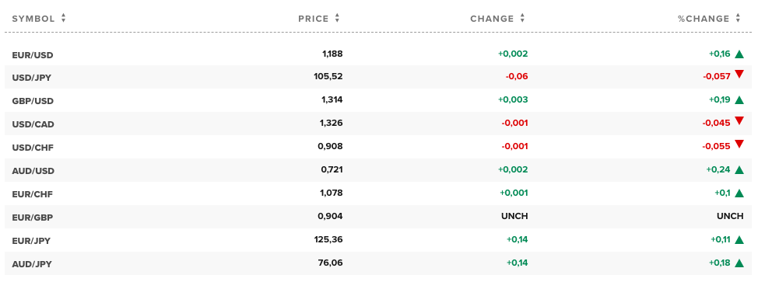The width and height of the screenshot is (758, 289).
Task: Click the red down arrow for USD/CAD
Action: [x=739, y=120]
